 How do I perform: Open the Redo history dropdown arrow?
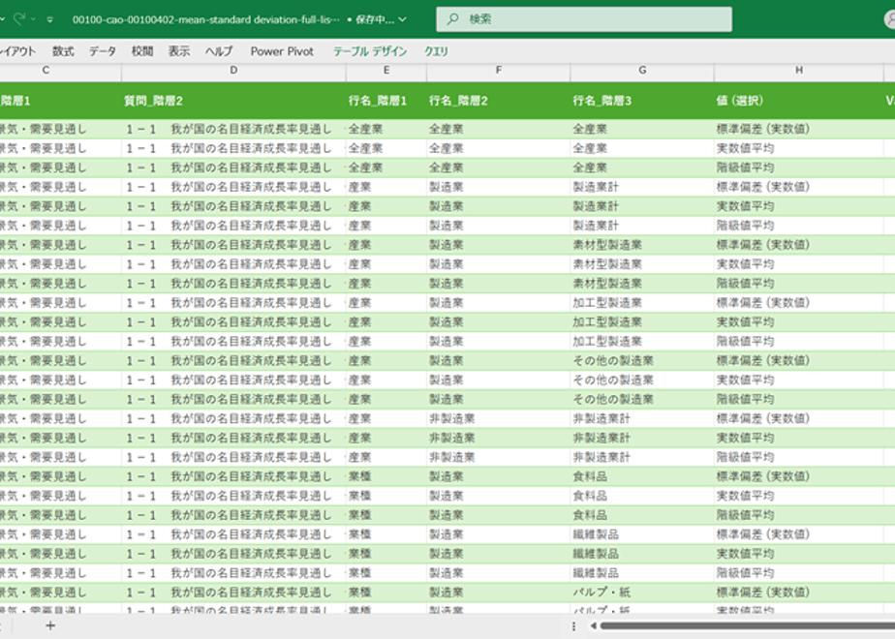[x=33, y=19]
